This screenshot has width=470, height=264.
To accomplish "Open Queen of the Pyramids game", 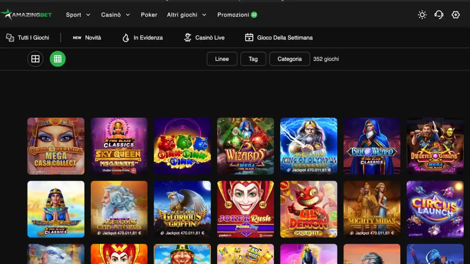I will coord(56,146).
